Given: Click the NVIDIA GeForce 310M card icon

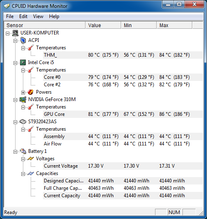Looking at the screenshot, I should (x=23, y=99).
